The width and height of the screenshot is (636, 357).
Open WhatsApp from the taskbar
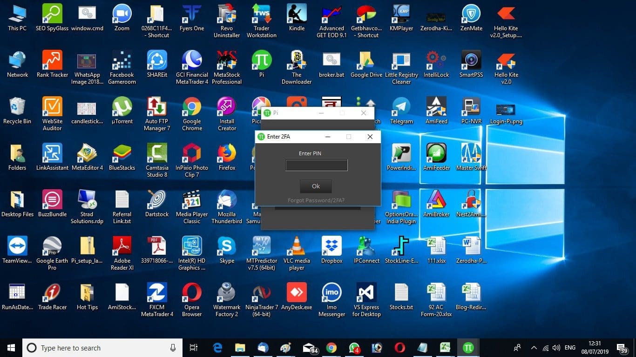(354, 348)
